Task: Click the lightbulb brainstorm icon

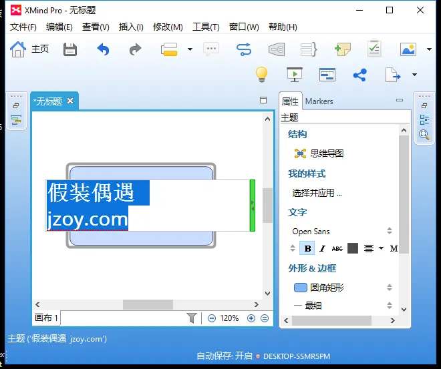Action: [262, 75]
